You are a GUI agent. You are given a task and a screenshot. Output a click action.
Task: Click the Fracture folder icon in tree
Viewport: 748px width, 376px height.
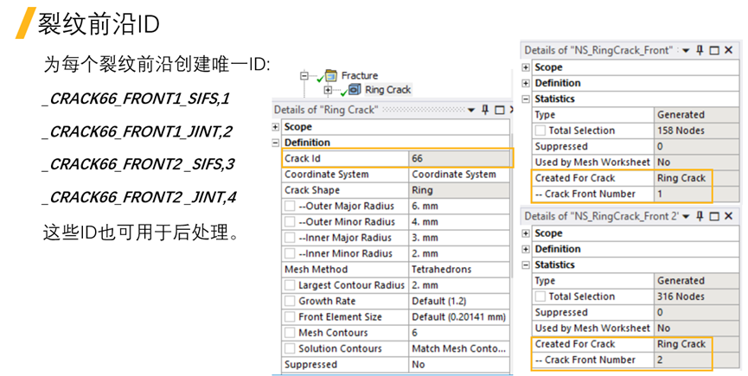331,75
